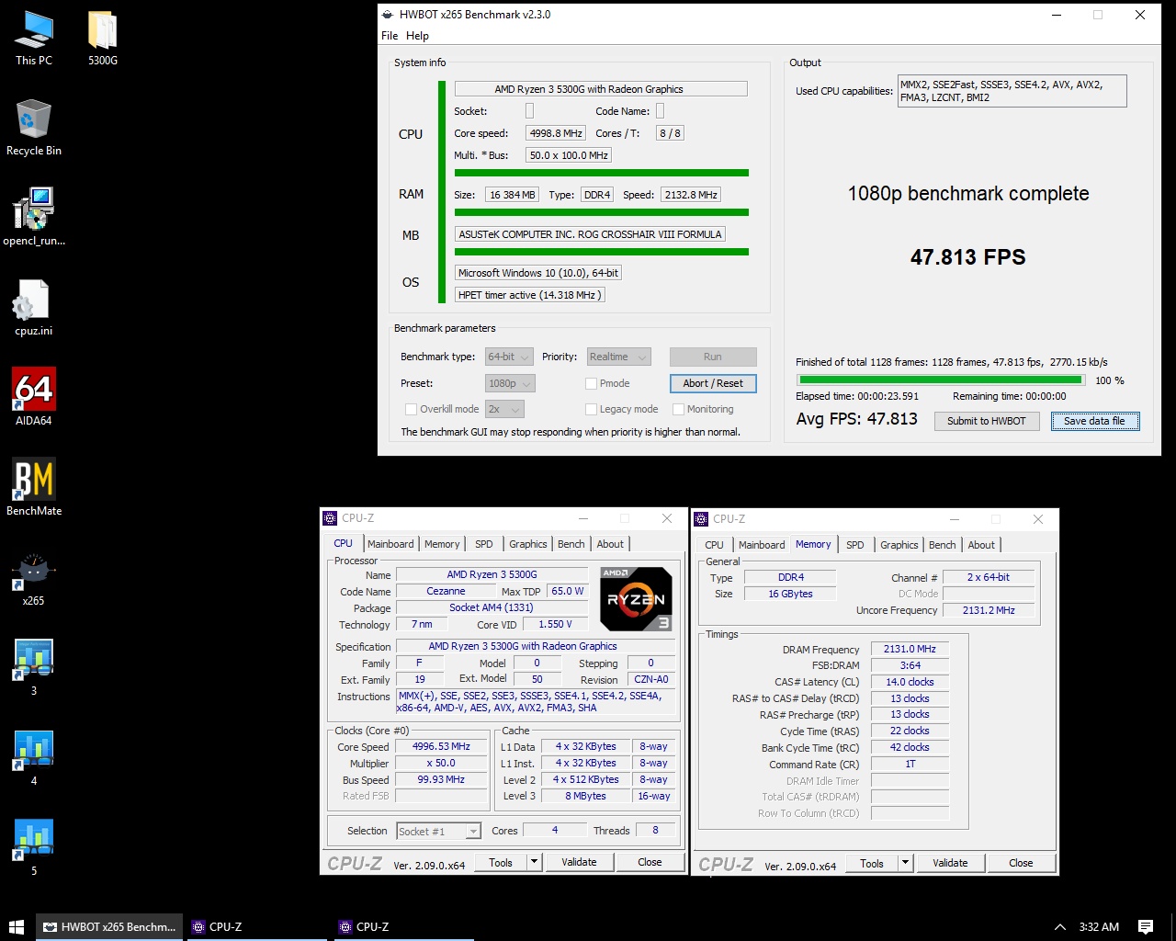
Task: Click the Core speed 4998.8 MHz field
Action: coord(556,133)
